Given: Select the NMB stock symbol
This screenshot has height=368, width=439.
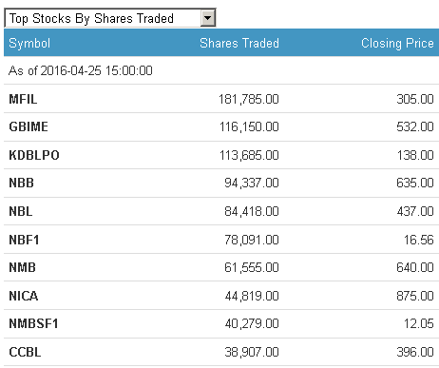Looking at the screenshot, I should [x=22, y=267].
